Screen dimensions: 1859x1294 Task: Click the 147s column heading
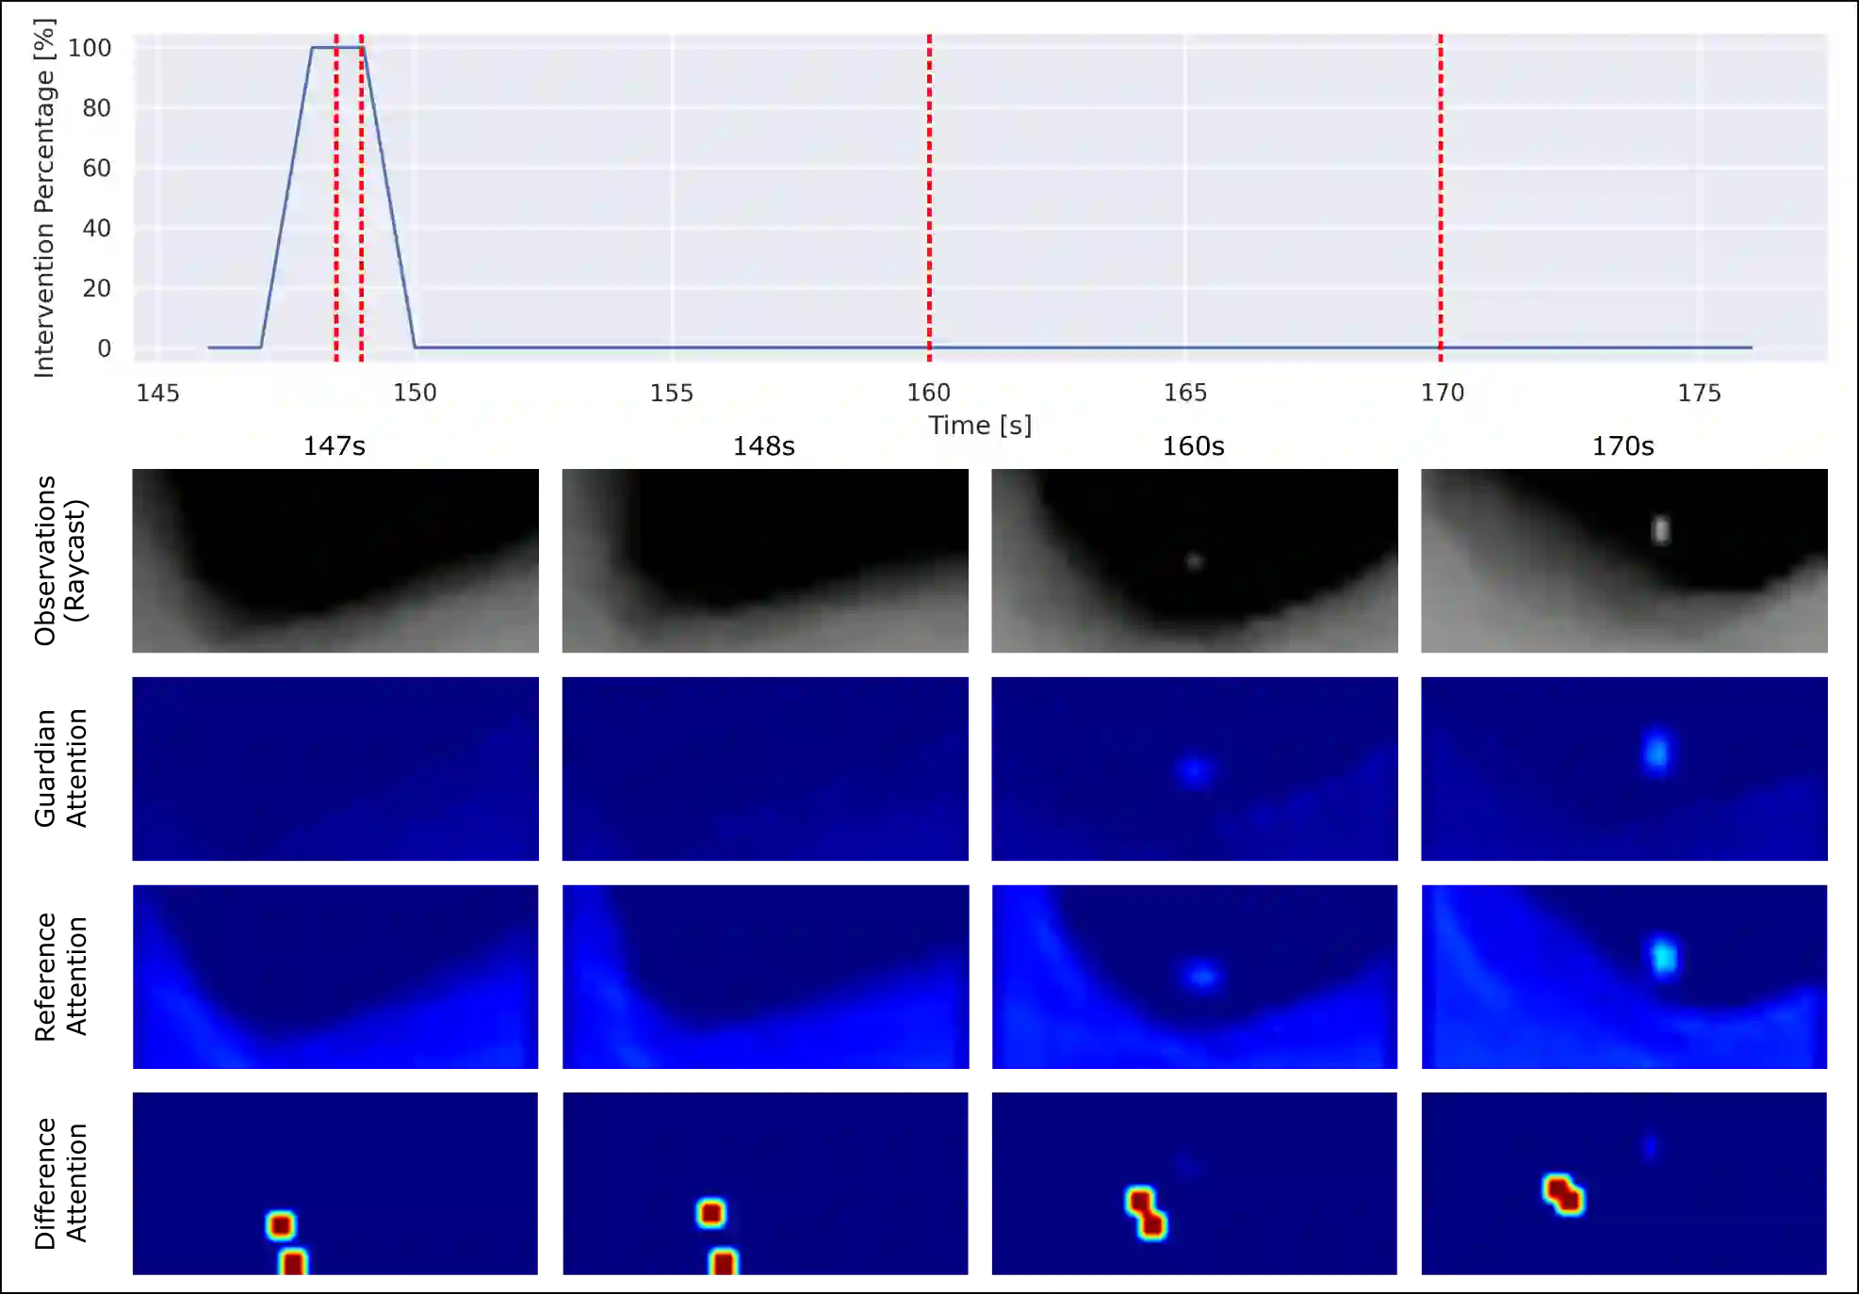334,446
